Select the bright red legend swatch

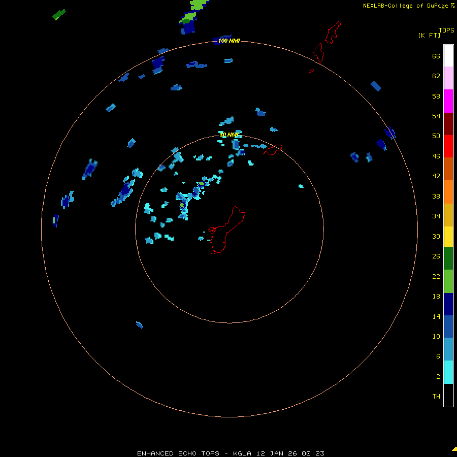(x=448, y=146)
